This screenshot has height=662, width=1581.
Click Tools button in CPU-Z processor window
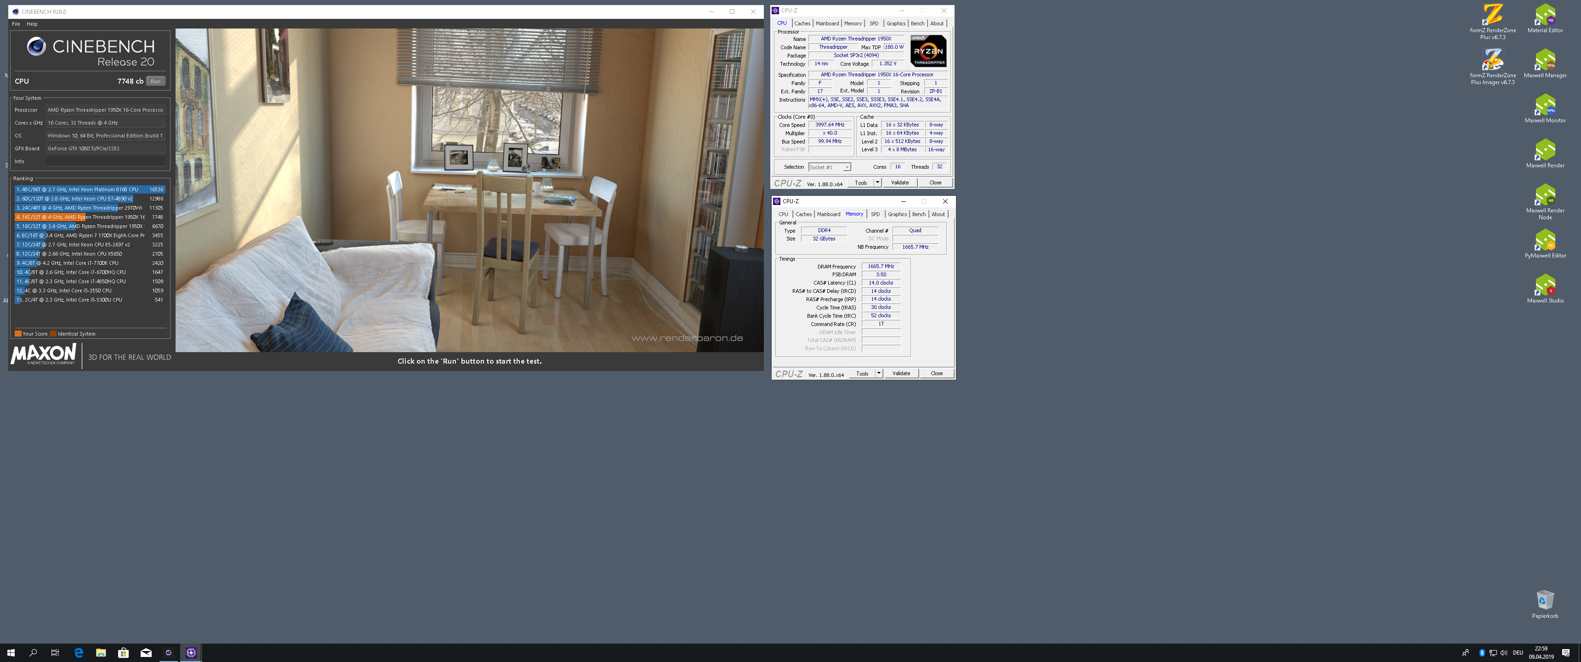(x=861, y=183)
